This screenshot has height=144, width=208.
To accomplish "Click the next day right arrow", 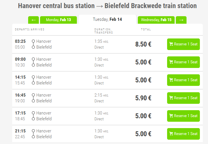I will point(181,20).
